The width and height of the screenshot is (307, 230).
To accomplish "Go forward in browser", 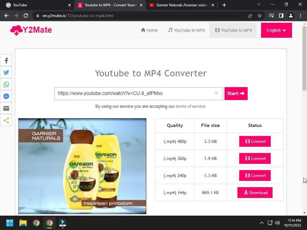I will (16, 16).
